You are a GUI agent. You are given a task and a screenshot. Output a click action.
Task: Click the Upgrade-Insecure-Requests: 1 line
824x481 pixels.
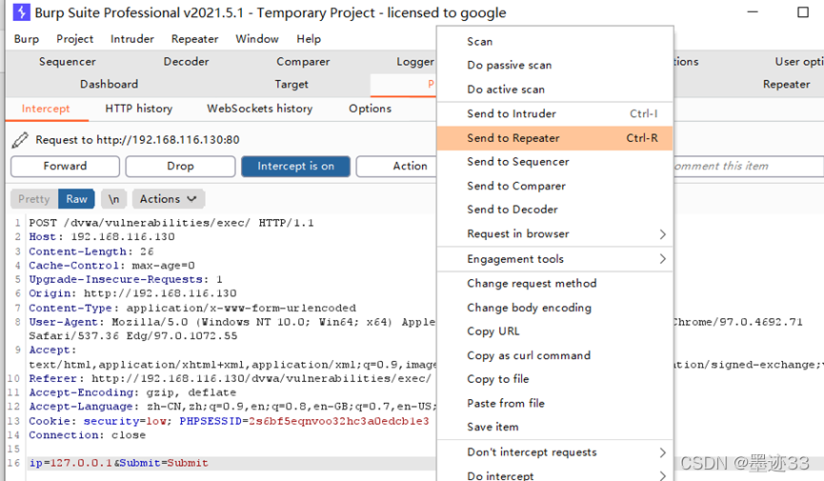click(126, 280)
